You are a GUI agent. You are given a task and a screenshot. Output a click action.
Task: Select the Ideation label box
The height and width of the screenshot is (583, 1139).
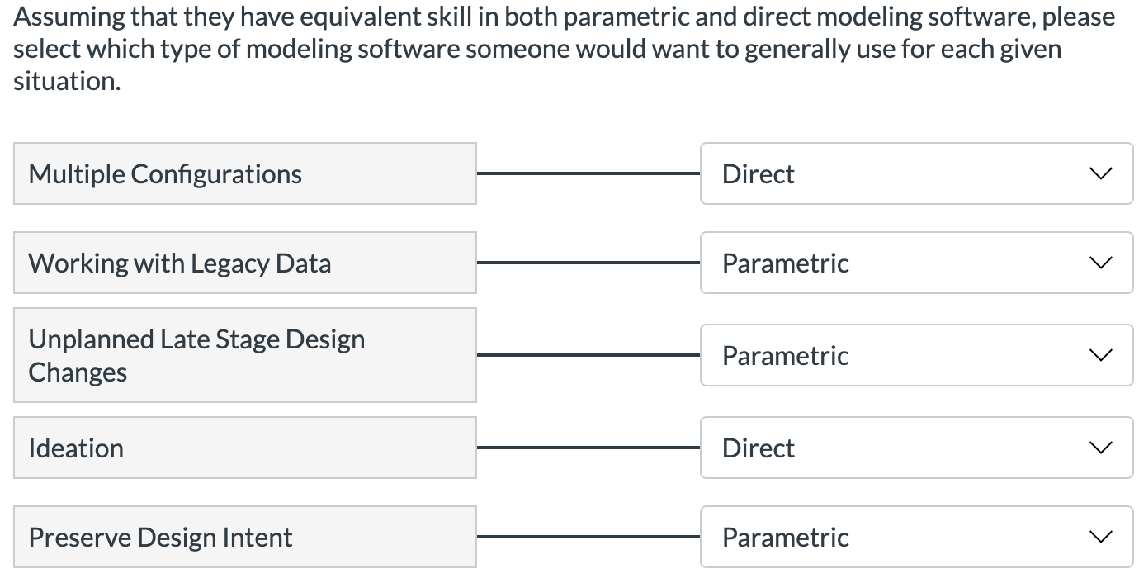[x=244, y=448]
